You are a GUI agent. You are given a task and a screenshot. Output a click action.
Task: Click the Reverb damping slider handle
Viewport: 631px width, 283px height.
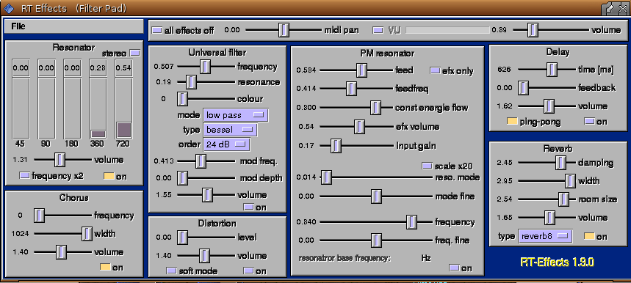(x=560, y=163)
